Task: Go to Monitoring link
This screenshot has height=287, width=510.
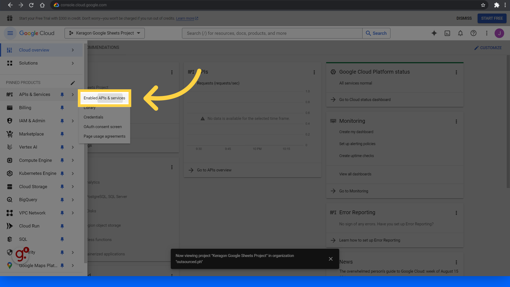Action: point(354,191)
